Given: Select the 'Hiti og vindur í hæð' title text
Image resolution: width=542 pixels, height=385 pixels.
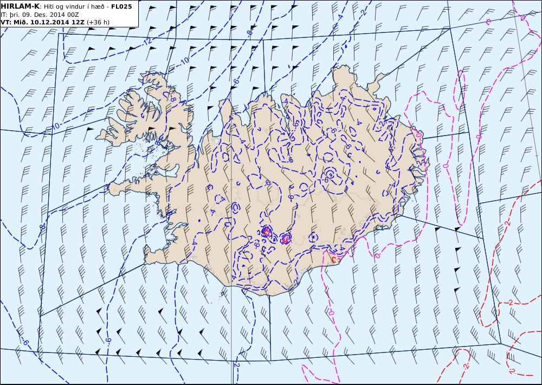Looking at the screenshot, I should tap(73, 7).
